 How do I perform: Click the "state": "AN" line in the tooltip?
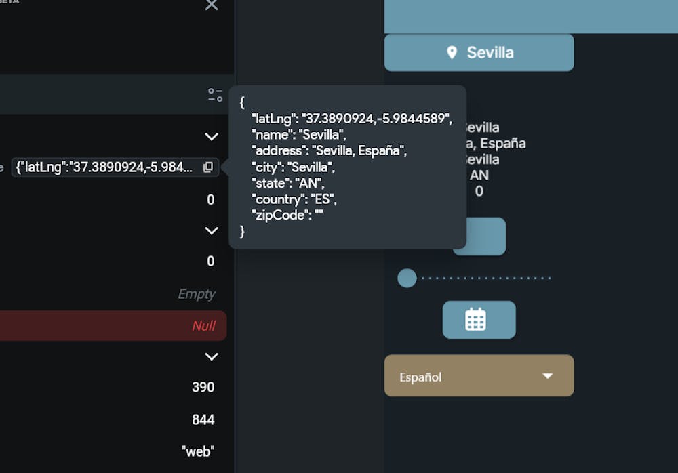pyautogui.click(x=288, y=184)
